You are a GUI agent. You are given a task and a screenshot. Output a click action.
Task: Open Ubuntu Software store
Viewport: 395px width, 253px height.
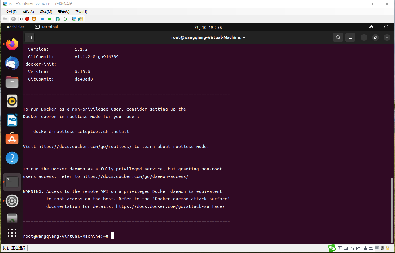coord(12,139)
